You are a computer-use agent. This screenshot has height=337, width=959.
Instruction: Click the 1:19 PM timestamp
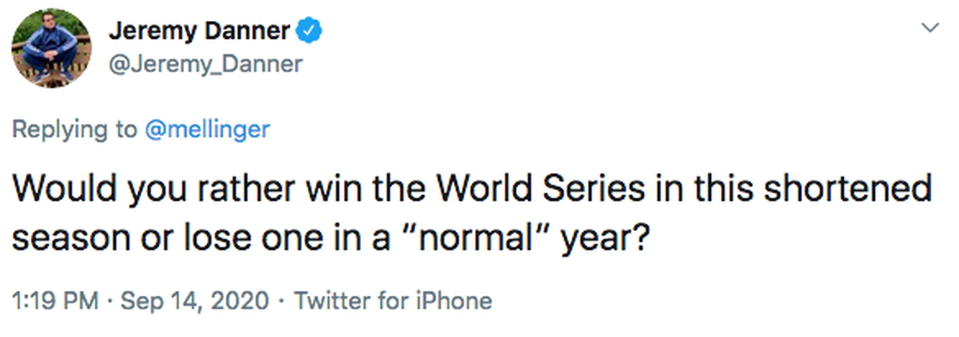click(x=56, y=300)
